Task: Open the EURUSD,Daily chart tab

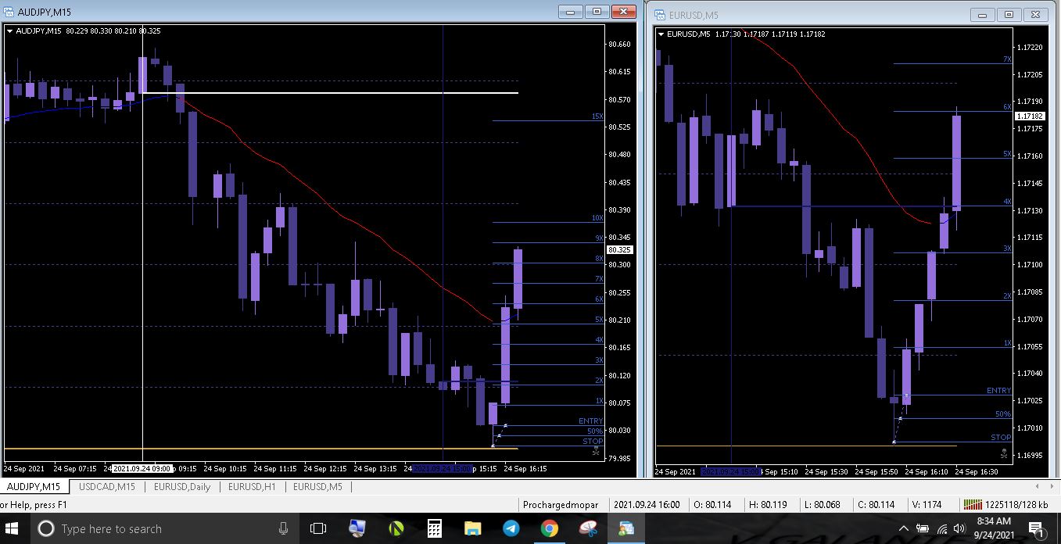Action: coord(182,487)
